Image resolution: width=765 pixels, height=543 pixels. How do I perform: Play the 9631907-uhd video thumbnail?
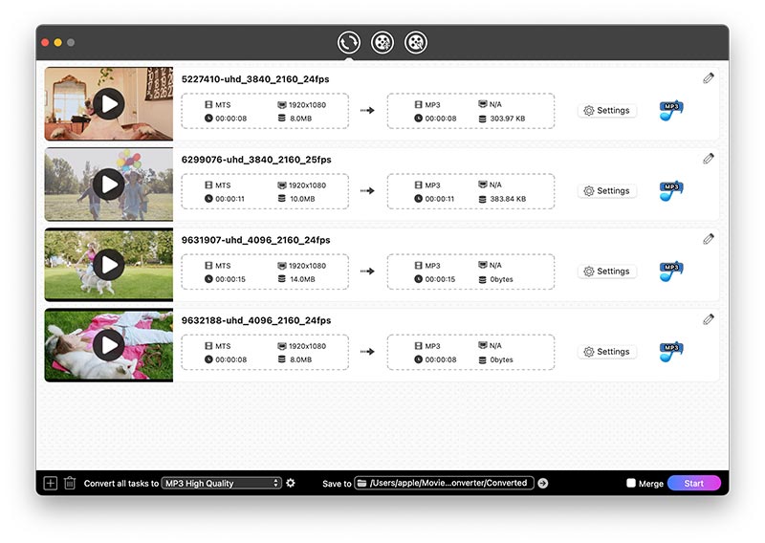(109, 265)
